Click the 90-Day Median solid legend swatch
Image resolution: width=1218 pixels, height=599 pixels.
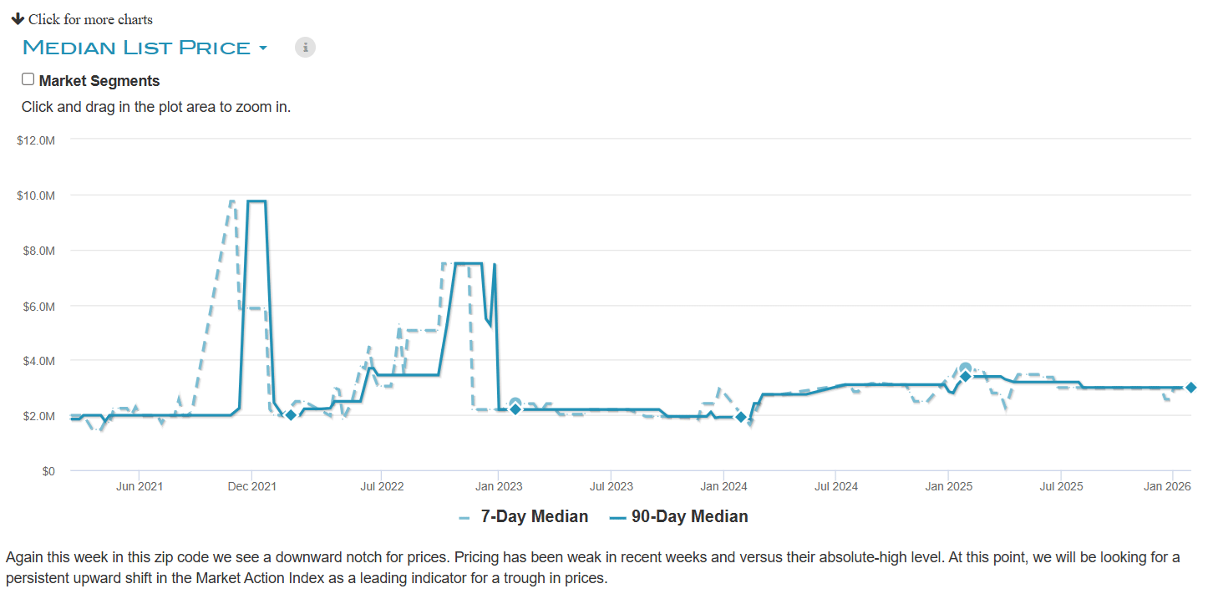click(x=617, y=518)
